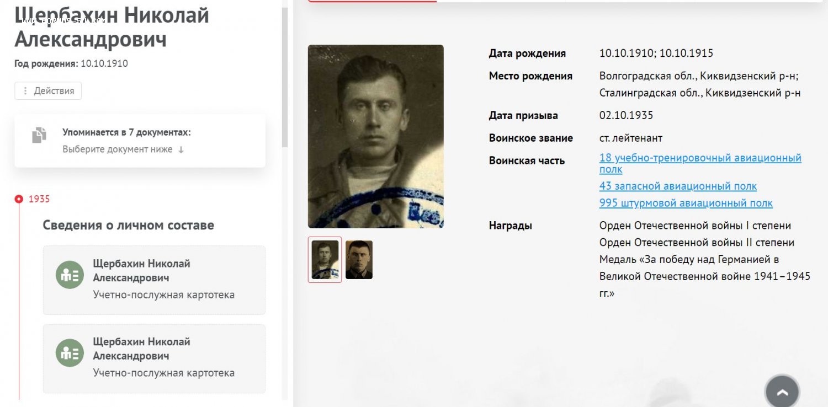Select the 1935 timeline marker dot
Viewport: 828px width, 407px height.
(x=19, y=199)
